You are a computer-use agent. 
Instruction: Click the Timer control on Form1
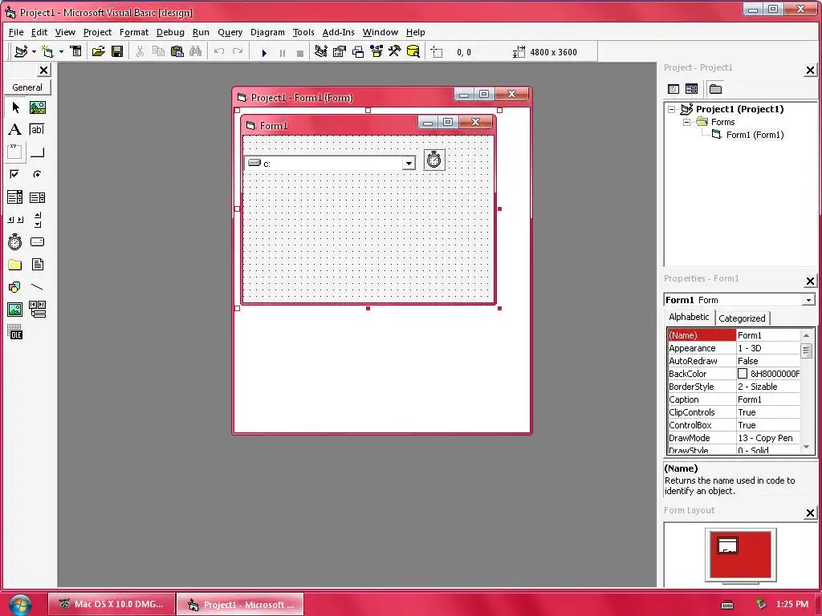(434, 160)
